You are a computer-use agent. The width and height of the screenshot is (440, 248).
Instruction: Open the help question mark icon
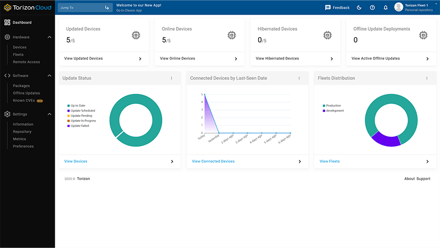click(373, 7)
